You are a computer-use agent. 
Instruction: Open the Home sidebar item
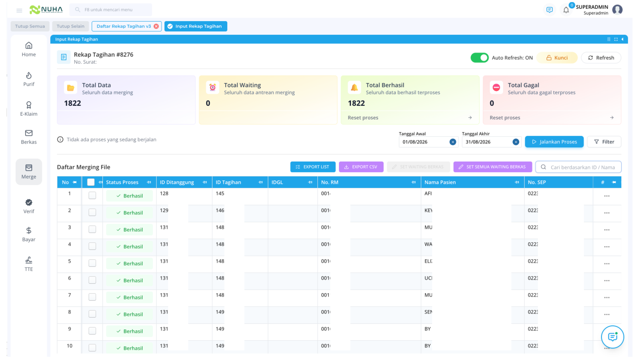click(x=29, y=49)
